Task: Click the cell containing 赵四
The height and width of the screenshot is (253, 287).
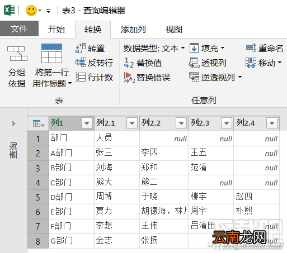Action: click(x=256, y=197)
